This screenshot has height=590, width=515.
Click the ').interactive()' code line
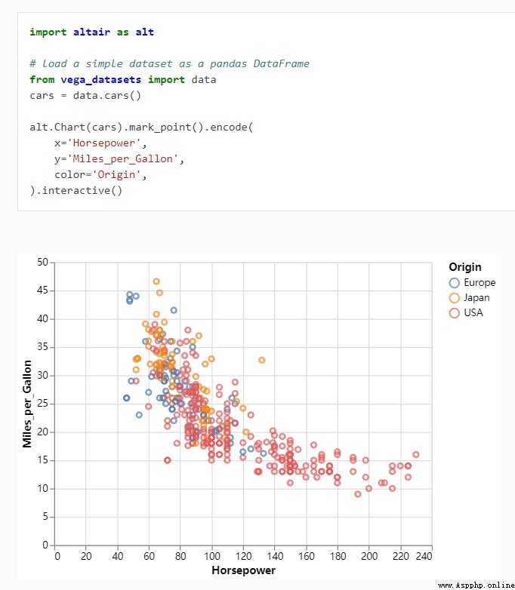(76, 190)
